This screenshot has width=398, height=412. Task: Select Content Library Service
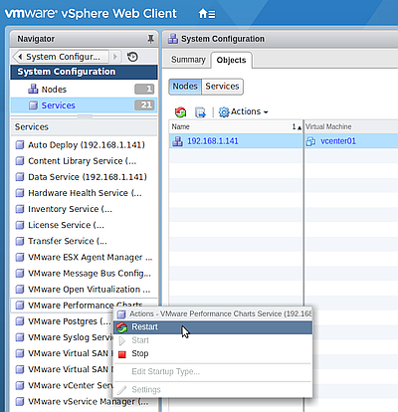(x=84, y=161)
